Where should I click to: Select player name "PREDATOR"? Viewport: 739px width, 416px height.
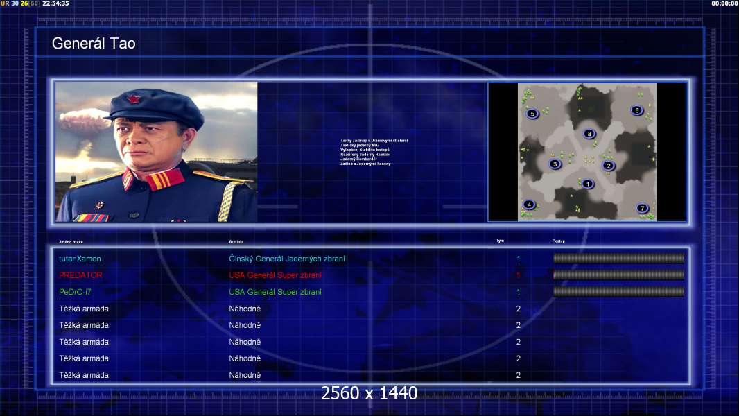[x=80, y=275]
